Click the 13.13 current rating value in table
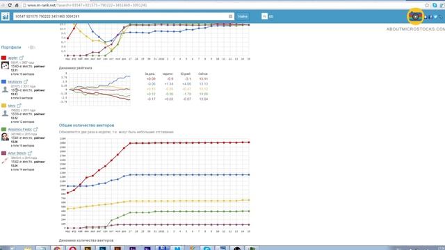The height and width of the screenshot is (250, 445). [204, 84]
